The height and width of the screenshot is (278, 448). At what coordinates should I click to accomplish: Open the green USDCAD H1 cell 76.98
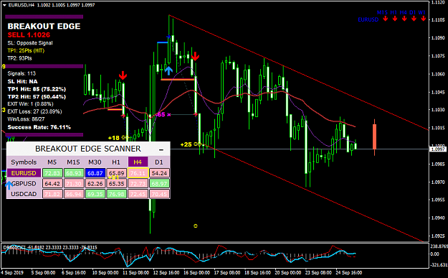(117, 194)
